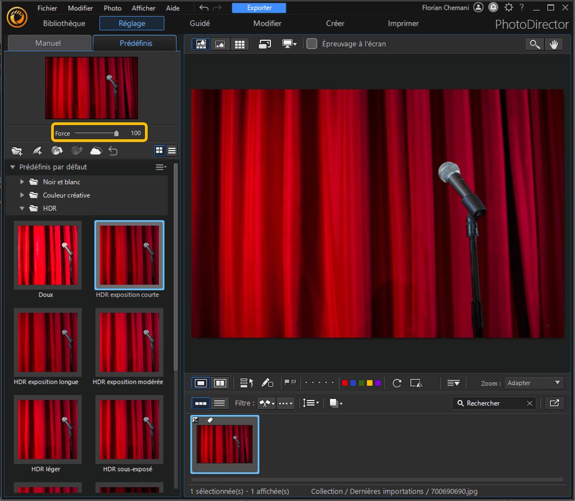Open the Zoom Adapter dropdown
The image size is (575, 501).
coord(534,383)
